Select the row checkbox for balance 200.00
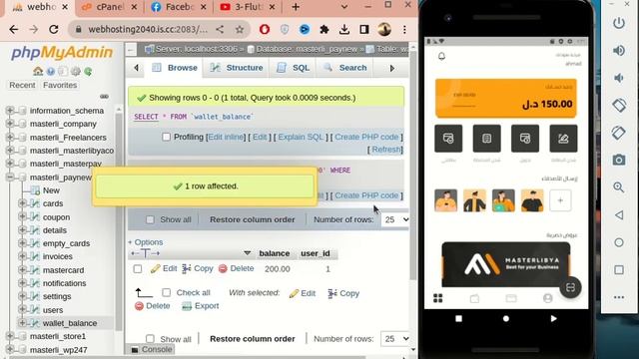This screenshot has width=639, height=359. pos(138,269)
